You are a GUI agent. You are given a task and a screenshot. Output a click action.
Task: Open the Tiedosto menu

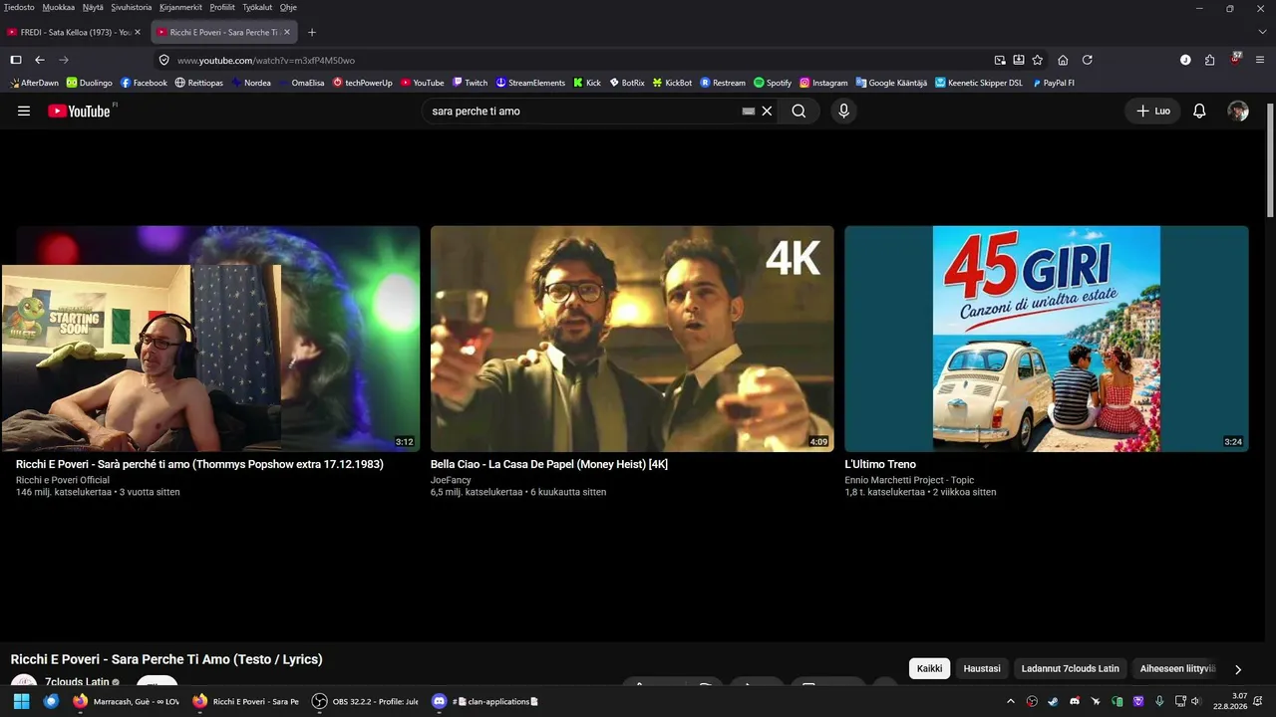coord(19,7)
